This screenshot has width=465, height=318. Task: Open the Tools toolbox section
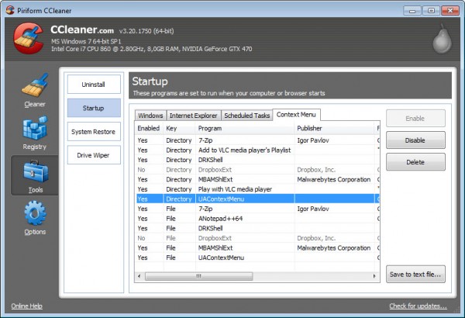point(35,176)
